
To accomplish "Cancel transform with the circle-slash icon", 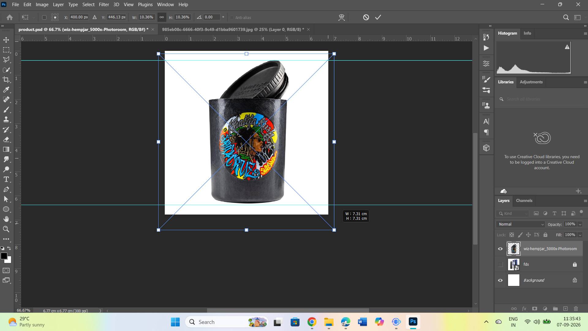I will pos(366,17).
